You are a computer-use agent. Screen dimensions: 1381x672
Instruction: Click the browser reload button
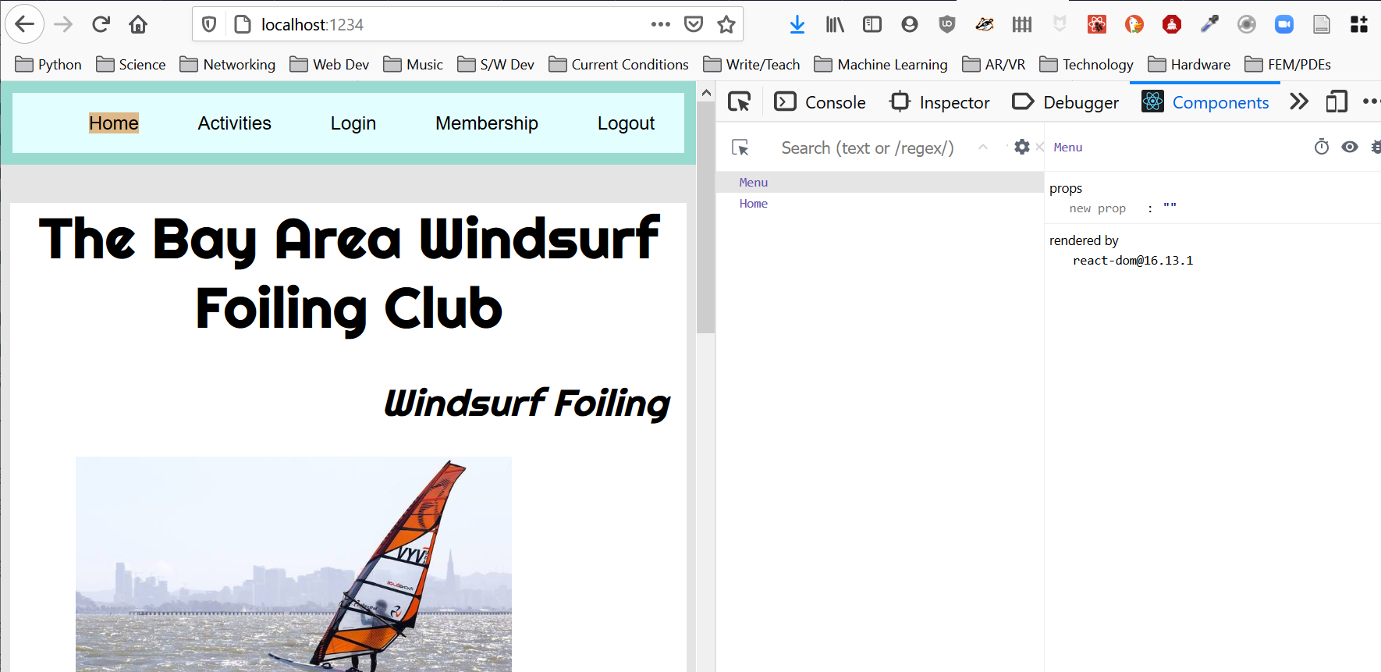pos(101,25)
